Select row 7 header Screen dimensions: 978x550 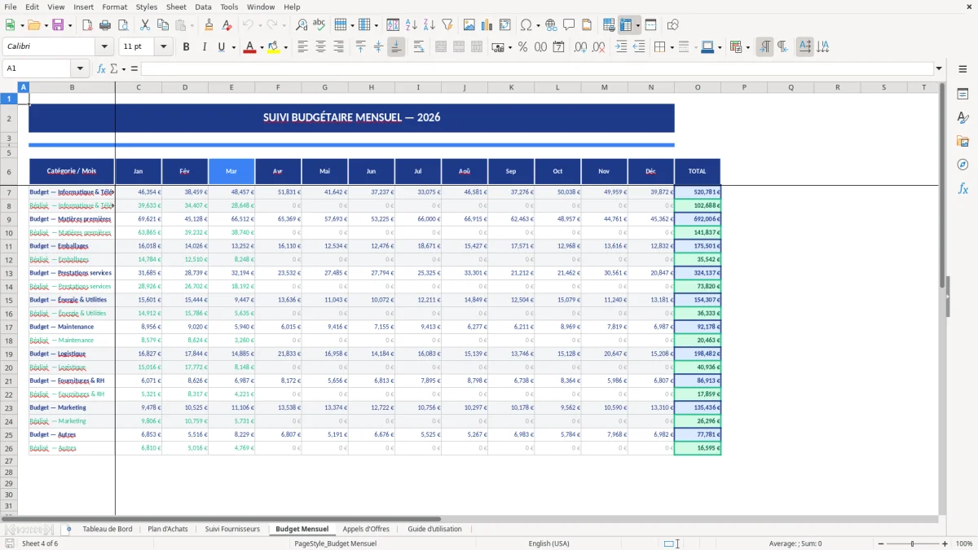(9, 192)
